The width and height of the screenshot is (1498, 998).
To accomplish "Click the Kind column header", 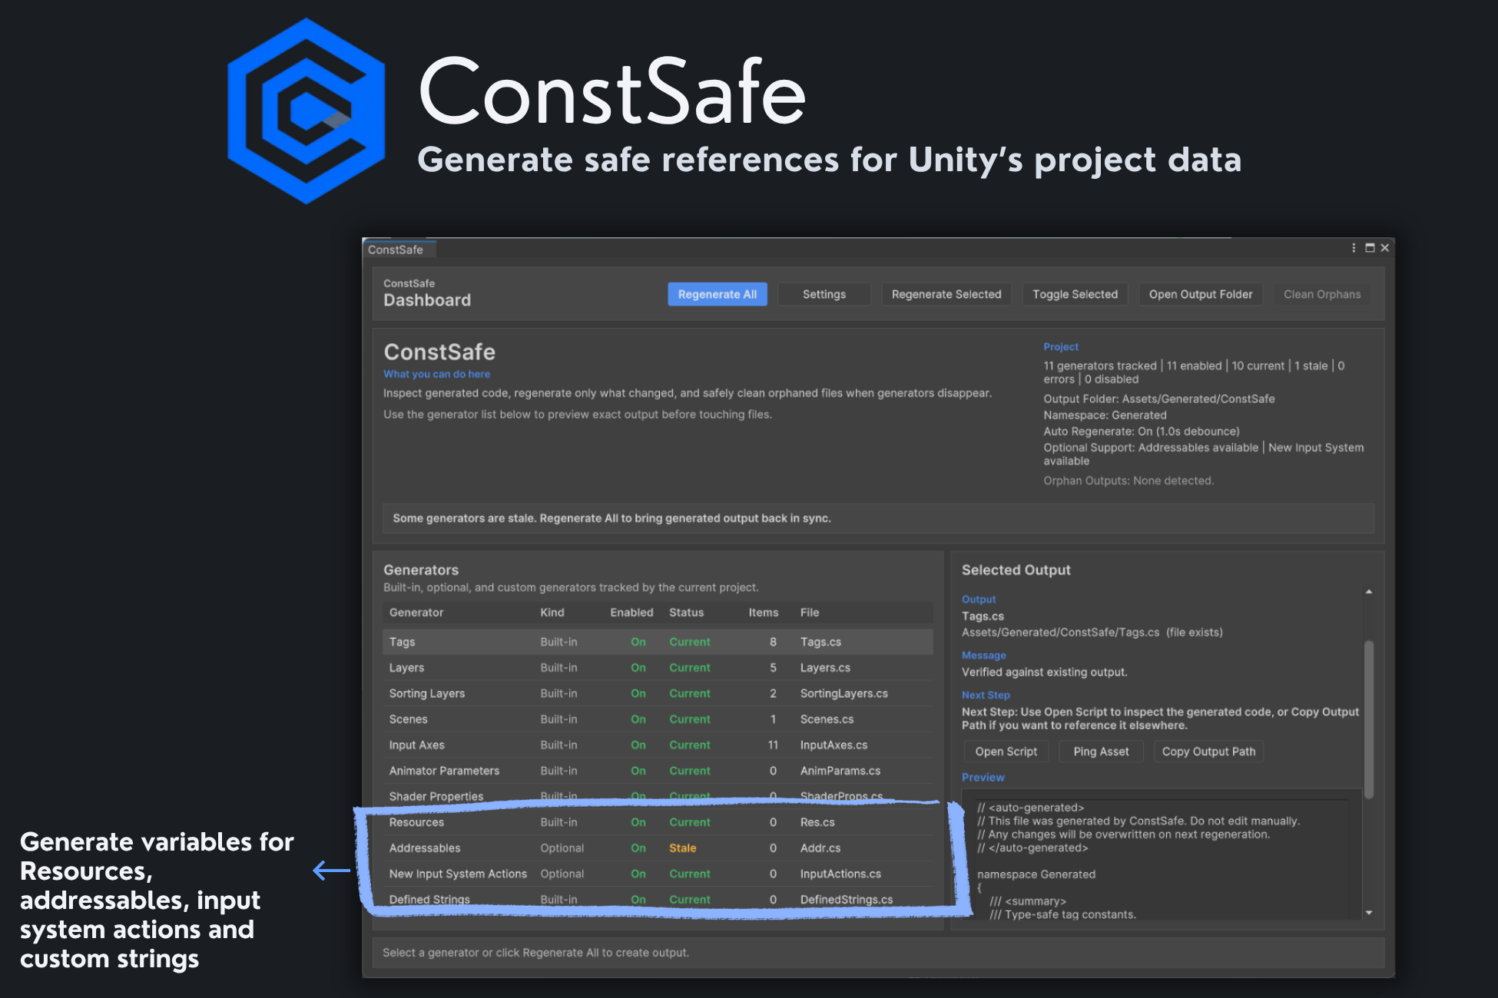I will coord(552,613).
